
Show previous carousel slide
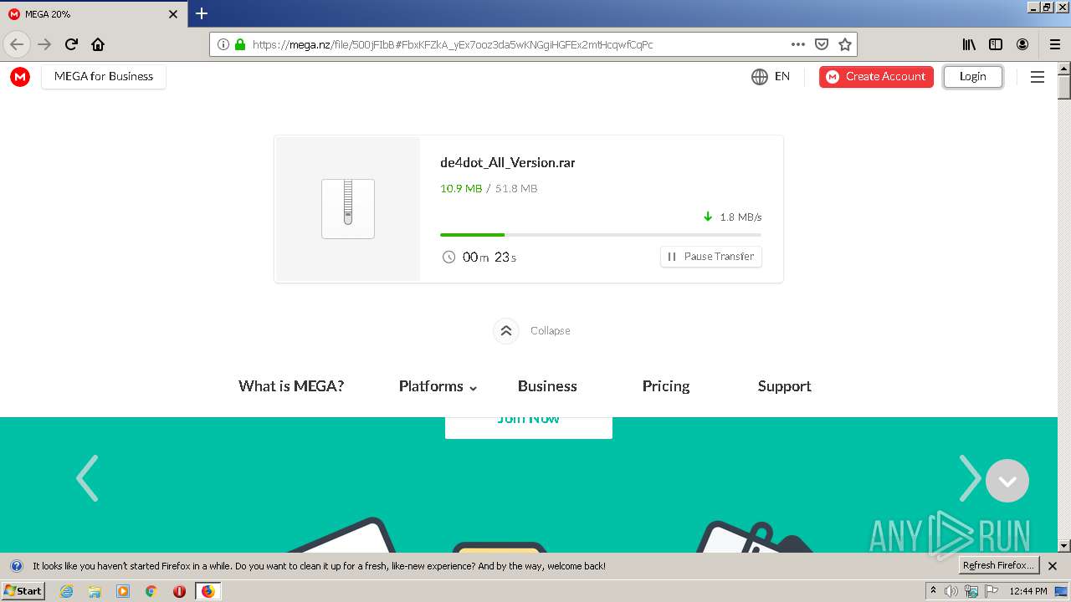(87, 478)
